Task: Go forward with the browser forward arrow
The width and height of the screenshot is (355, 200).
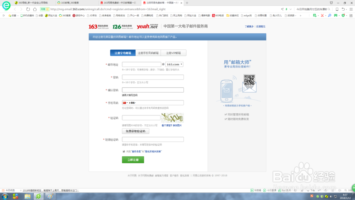Action: pyautogui.click(x=21, y=9)
